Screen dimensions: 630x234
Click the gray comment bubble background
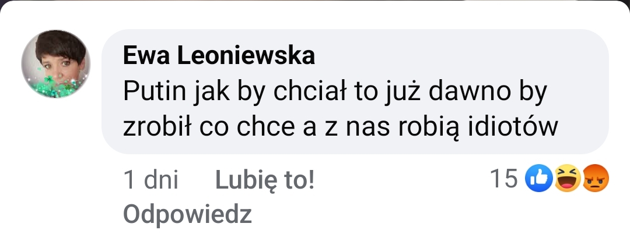[x=355, y=92]
